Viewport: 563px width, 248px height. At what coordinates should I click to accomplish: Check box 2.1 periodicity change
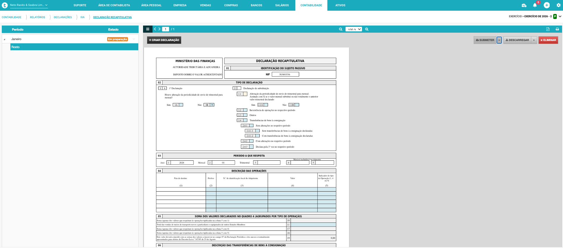pyautogui.click(x=245, y=94)
